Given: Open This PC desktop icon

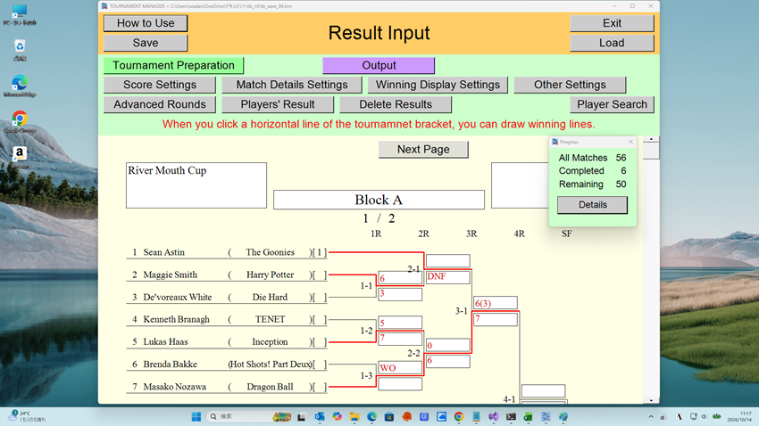Looking at the screenshot, I should point(20,14).
